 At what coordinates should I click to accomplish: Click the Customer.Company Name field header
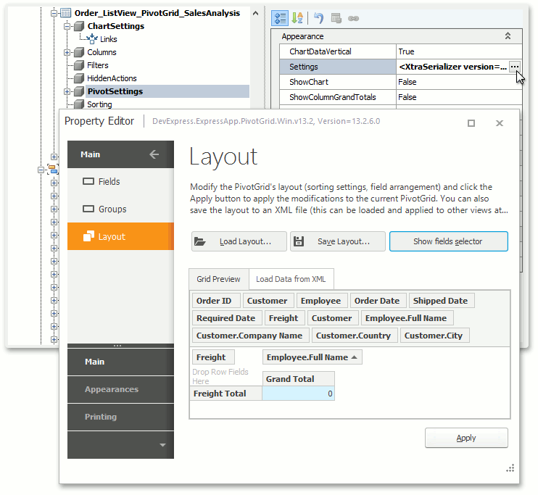249,336
